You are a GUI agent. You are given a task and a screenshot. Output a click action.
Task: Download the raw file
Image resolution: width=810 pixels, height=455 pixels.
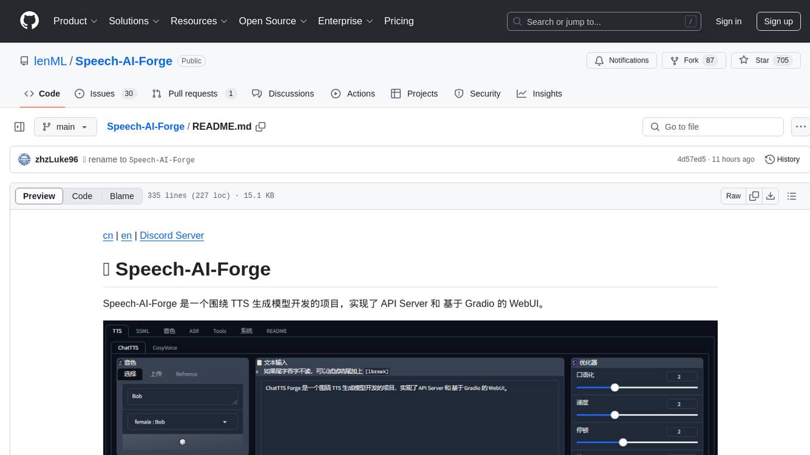tap(770, 196)
